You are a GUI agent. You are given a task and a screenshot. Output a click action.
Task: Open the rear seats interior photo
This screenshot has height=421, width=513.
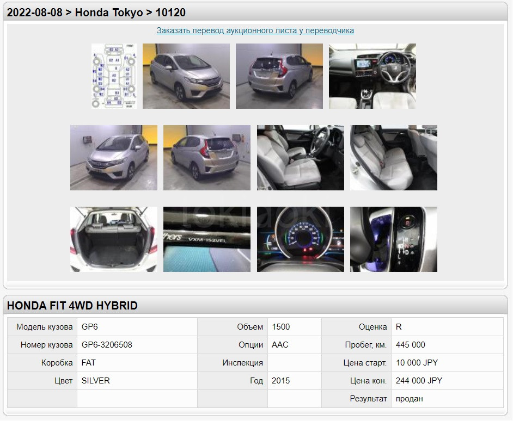coord(394,158)
